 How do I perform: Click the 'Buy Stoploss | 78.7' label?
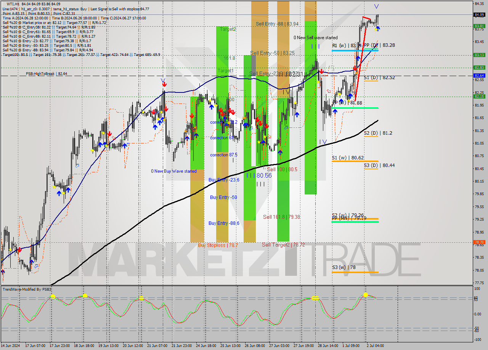[x=218, y=245]
